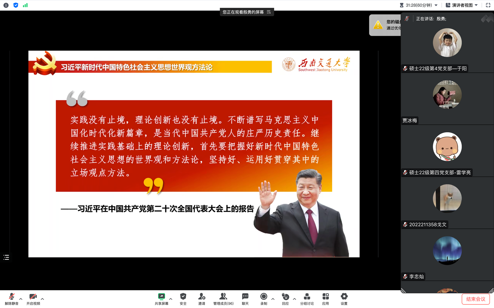Open Breakout Rooms (分组讨论)
494x308 pixels.
click(307, 299)
